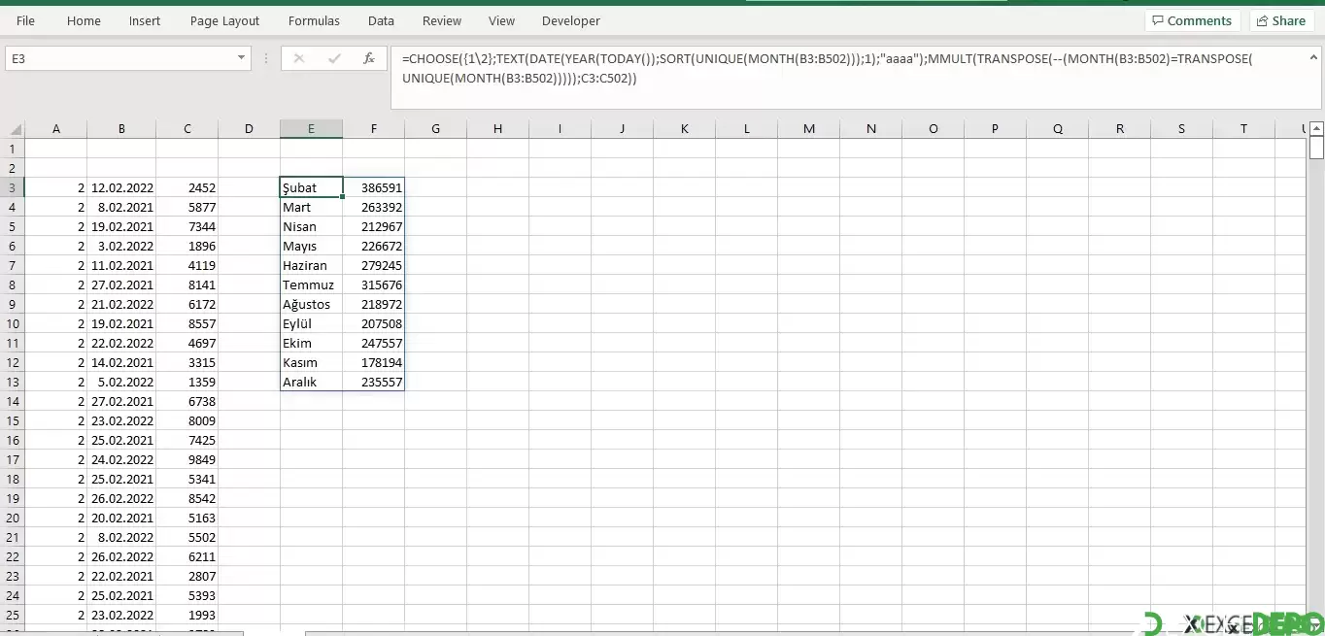Viewport: 1325px width, 636px height.
Task: Select row 20 header
Action: pyautogui.click(x=13, y=518)
